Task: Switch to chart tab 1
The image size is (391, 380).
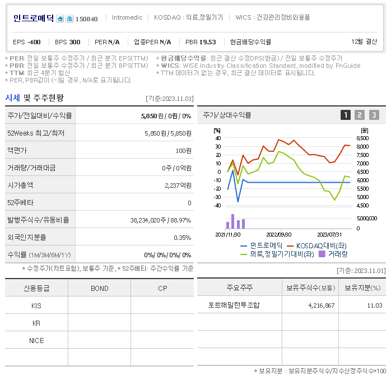Action: point(346,115)
